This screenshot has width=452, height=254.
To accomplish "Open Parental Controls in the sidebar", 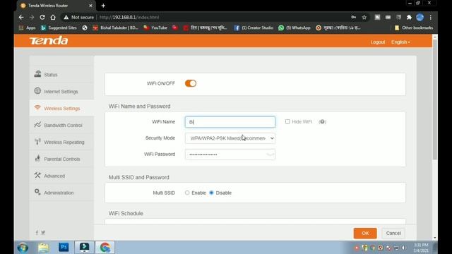I will pyautogui.click(x=61, y=159).
